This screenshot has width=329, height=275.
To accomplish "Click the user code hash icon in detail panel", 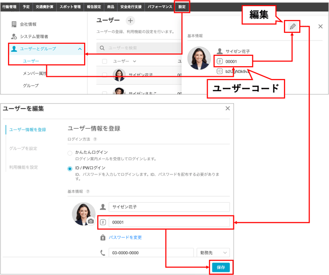I will 219,61.
